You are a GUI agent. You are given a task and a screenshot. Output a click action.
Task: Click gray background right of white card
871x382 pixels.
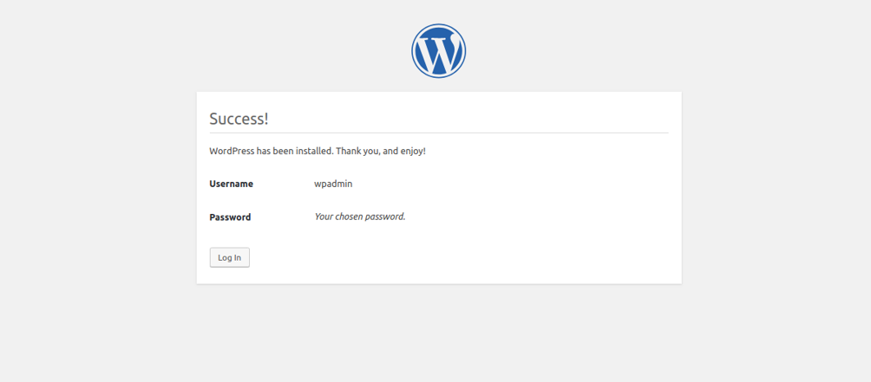tap(776, 189)
